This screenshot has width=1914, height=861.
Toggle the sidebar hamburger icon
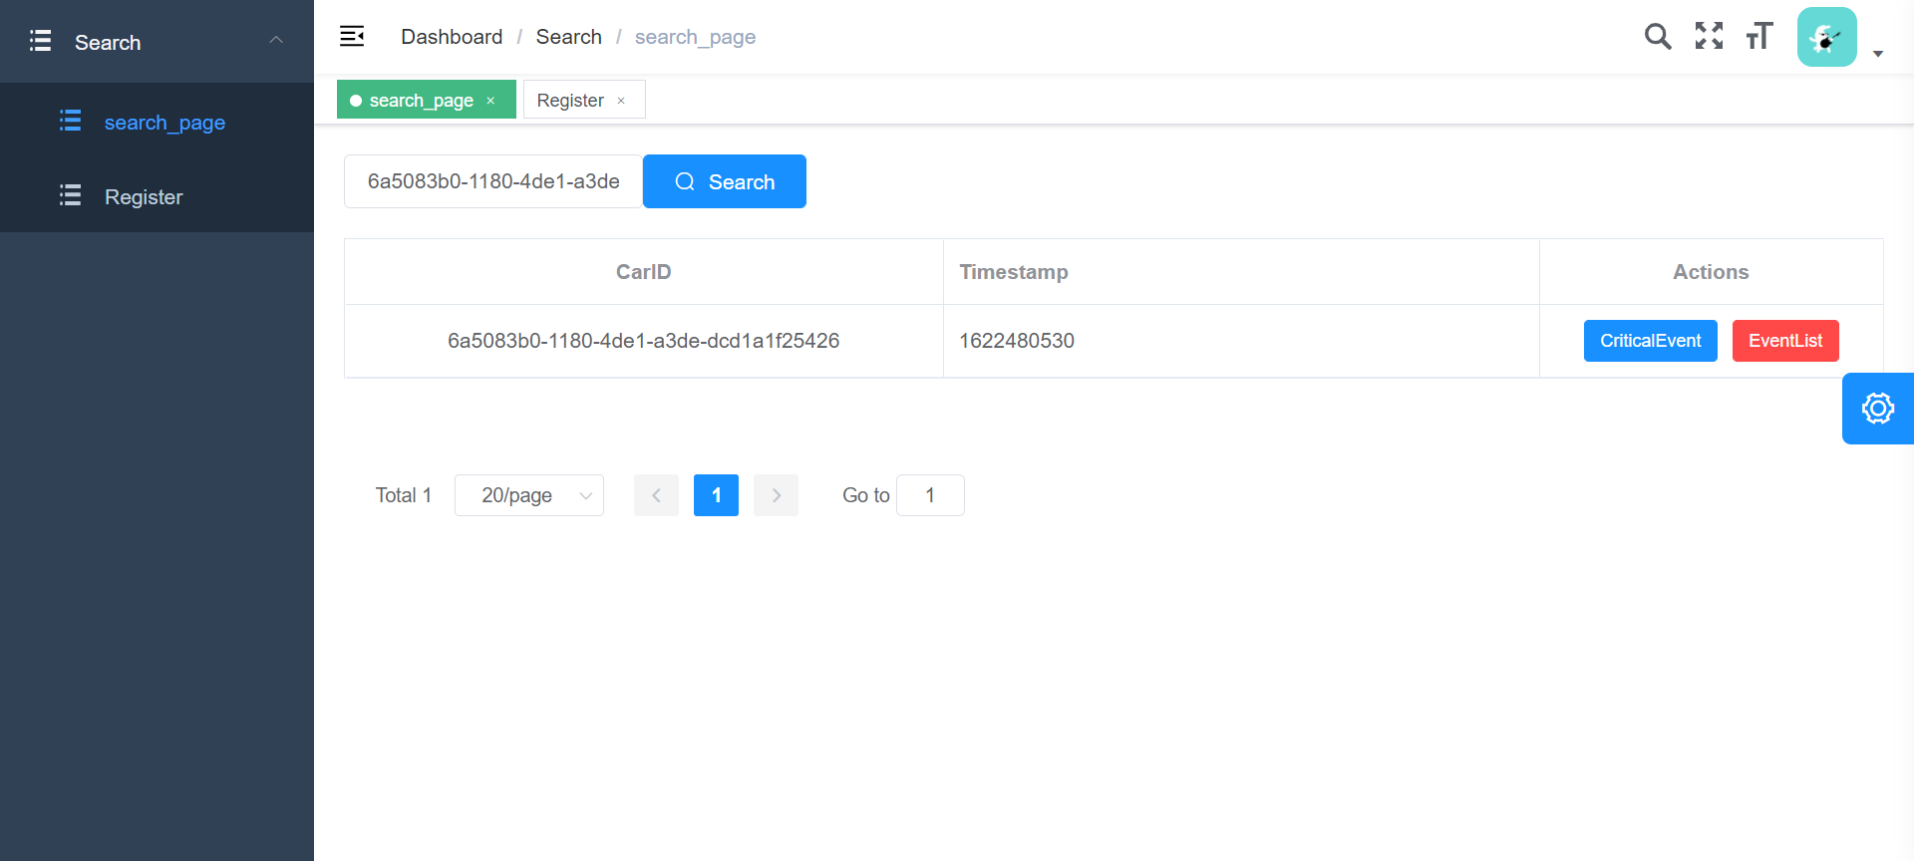click(352, 37)
